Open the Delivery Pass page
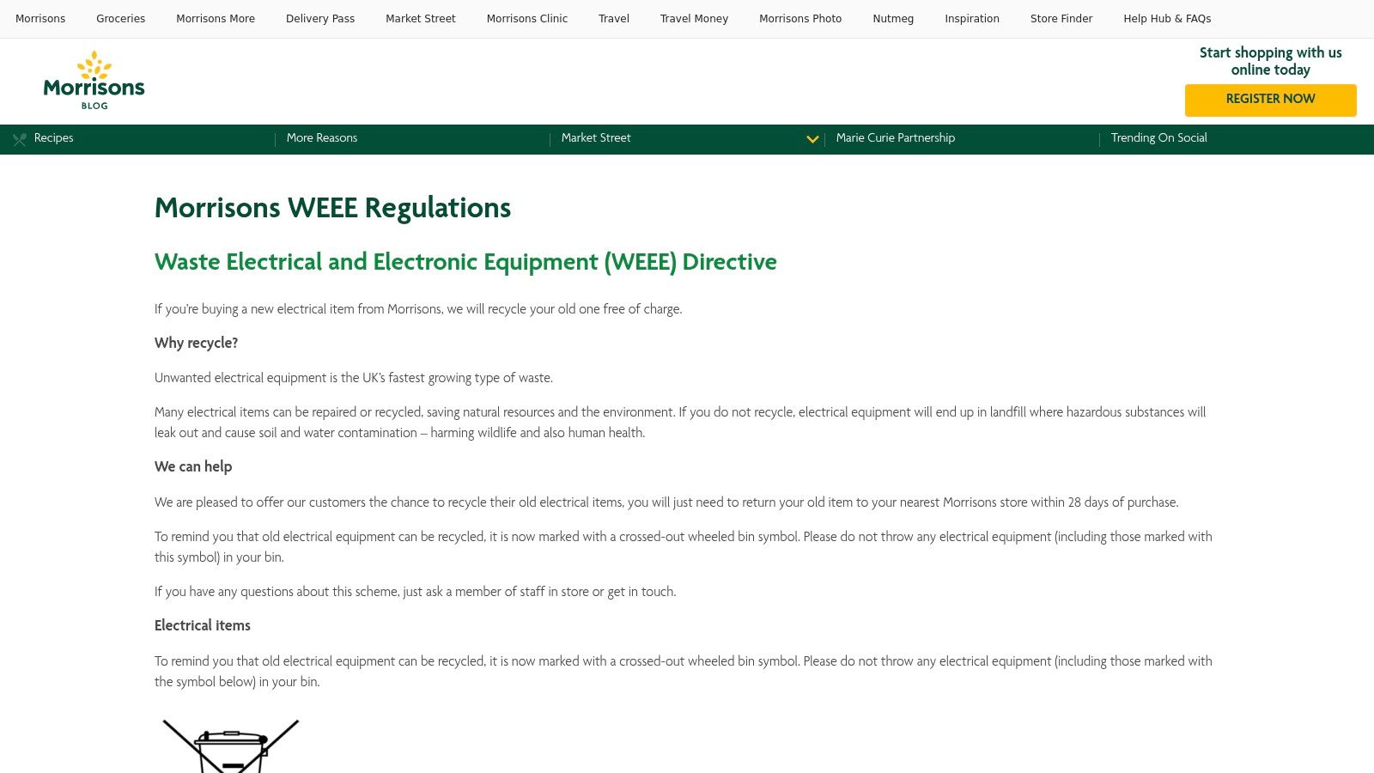Viewport: 1374px width, 773px height. coord(319,18)
